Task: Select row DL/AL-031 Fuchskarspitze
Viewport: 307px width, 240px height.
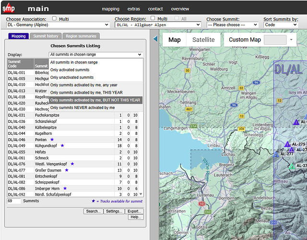Action: [x=73, y=115]
